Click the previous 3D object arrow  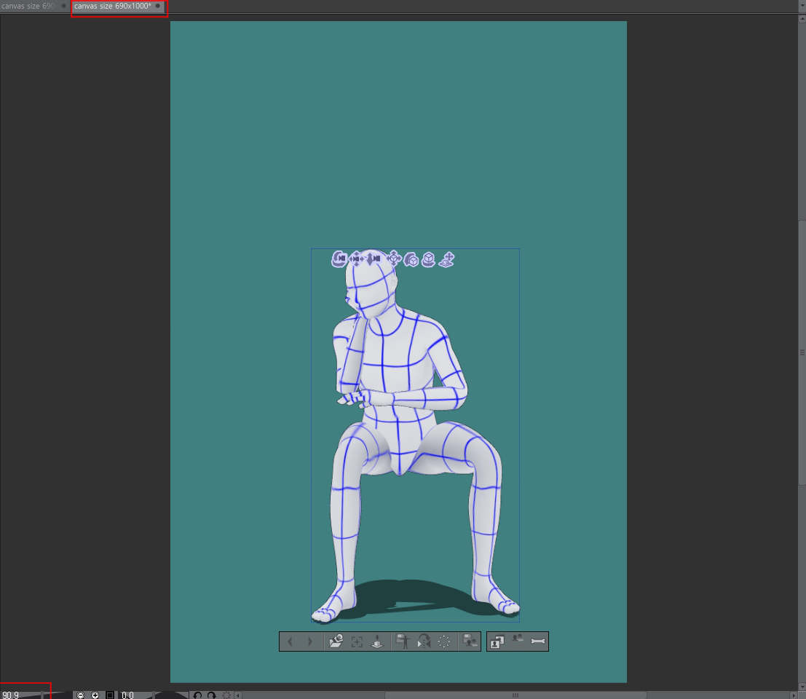pyautogui.click(x=290, y=641)
